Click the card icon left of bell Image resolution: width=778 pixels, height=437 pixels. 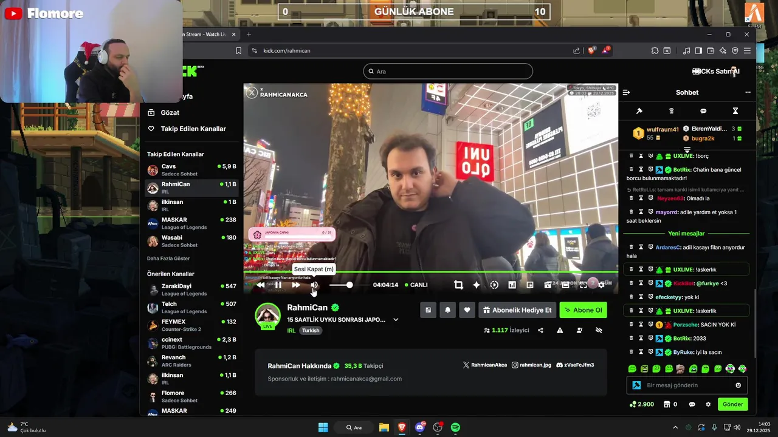click(x=428, y=310)
